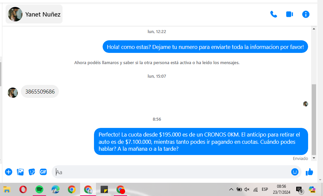The image size is (323, 196).
Task: Send a thumbs-up like
Action: 309,172
